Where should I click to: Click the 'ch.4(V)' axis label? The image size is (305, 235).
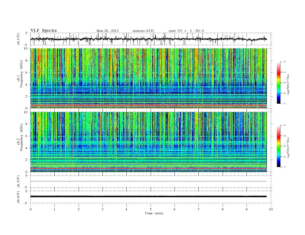pyautogui.click(x=18, y=197)
